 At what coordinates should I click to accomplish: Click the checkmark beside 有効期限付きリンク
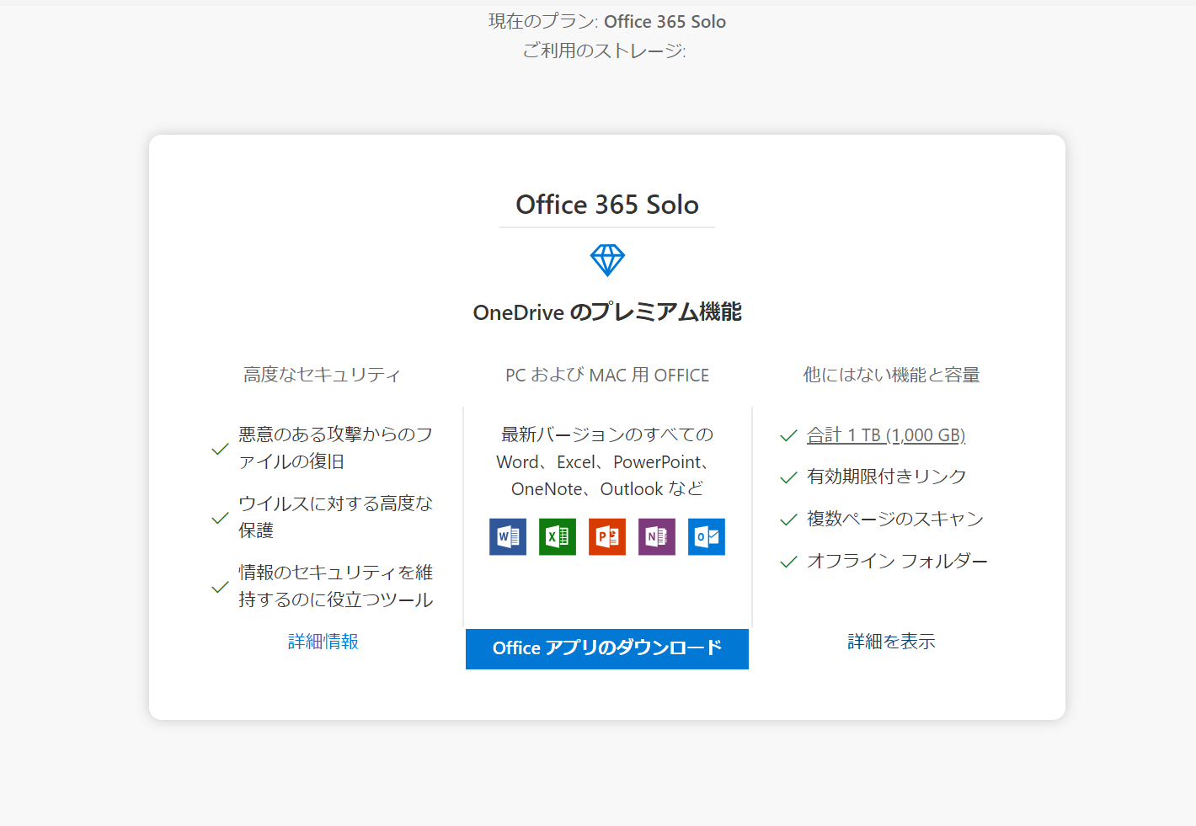788,477
